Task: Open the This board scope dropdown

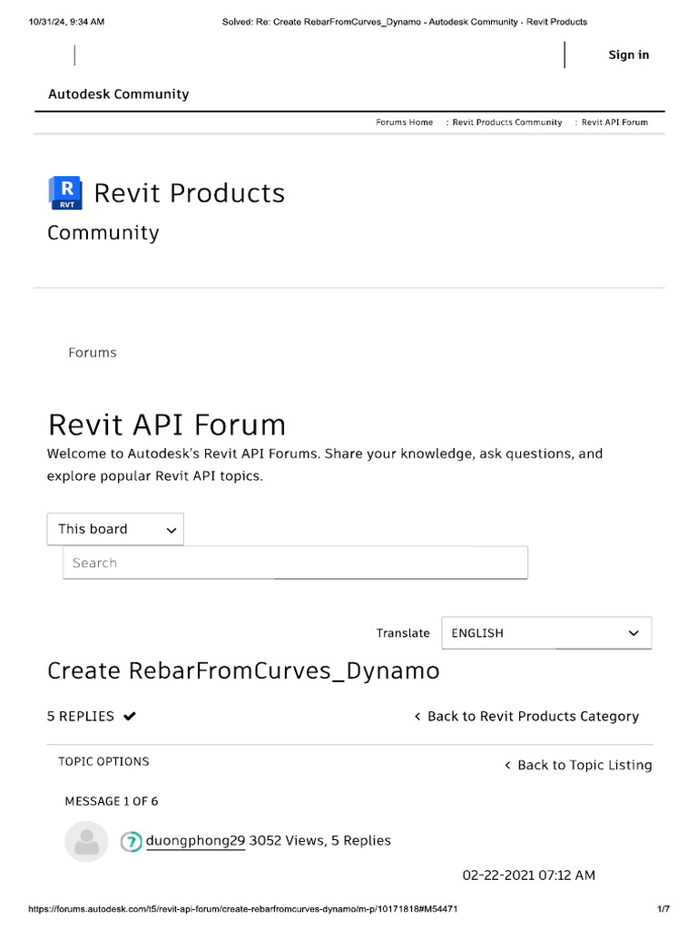Action: pyautogui.click(x=115, y=529)
